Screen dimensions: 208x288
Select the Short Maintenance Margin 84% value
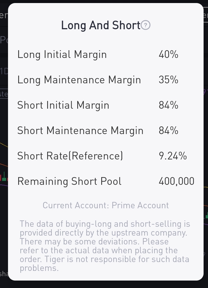tap(169, 130)
